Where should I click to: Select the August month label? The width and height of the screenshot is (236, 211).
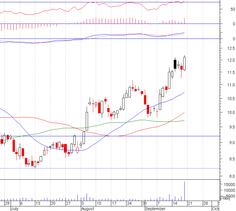pyautogui.click(x=88, y=209)
